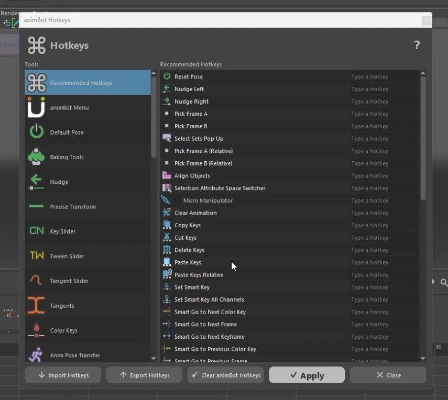Click Smart Go to Next Color Key icon
The width and height of the screenshot is (448, 400).
click(x=167, y=311)
